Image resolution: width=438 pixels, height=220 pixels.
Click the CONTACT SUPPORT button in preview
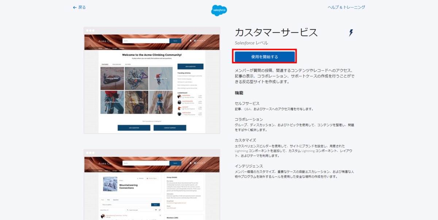[170, 128]
